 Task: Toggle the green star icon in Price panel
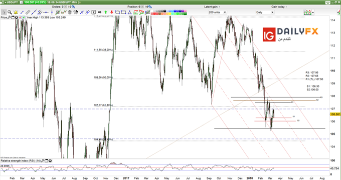click(24, 17)
